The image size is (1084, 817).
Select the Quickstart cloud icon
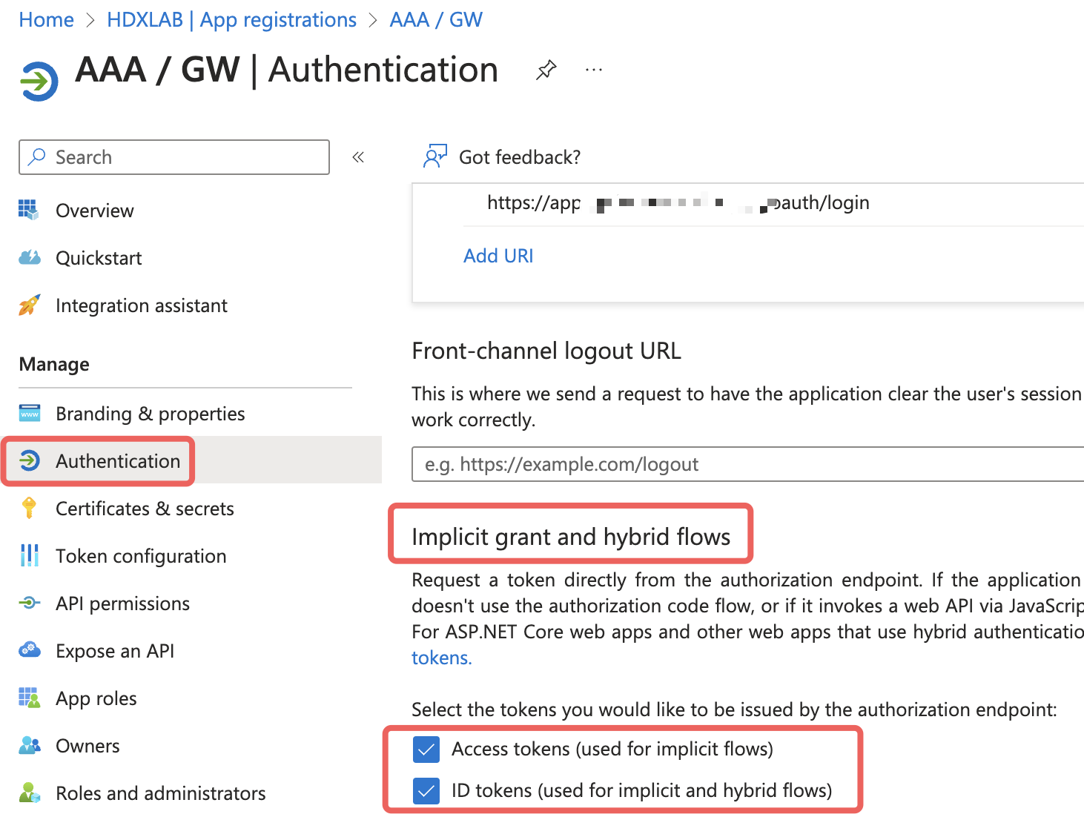coord(30,257)
